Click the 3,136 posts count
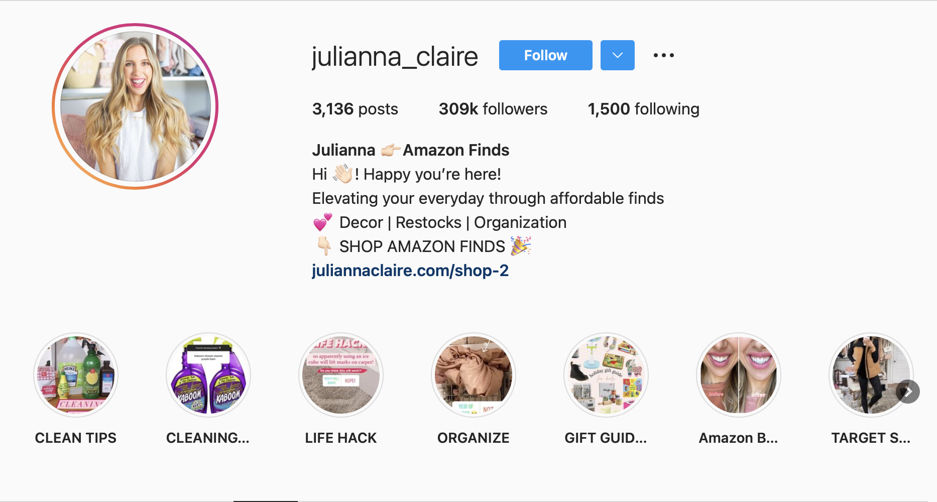This screenshot has width=937, height=502. tap(355, 109)
